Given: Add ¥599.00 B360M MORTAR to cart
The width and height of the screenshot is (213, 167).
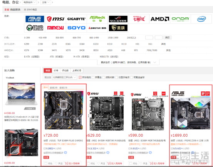Looking at the screenshot, I should click(x=157, y=164).
